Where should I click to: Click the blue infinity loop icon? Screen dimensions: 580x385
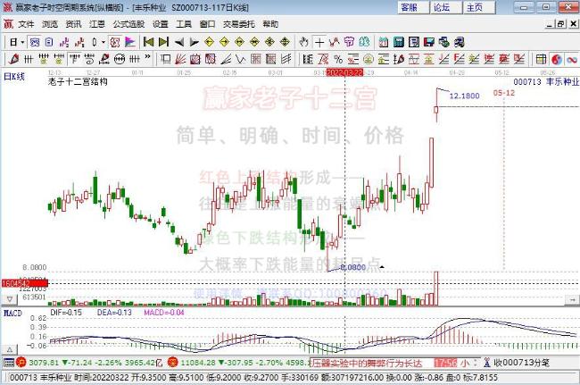(x=571, y=59)
